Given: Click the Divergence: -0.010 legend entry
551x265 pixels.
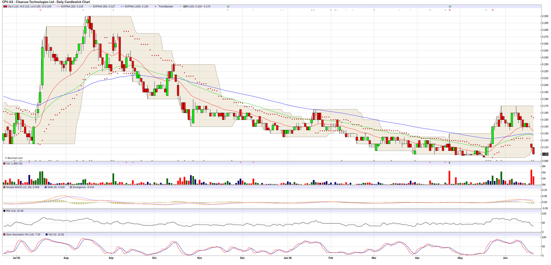Looking at the screenshot, I should pyautogui.click(x=83, y=187).
